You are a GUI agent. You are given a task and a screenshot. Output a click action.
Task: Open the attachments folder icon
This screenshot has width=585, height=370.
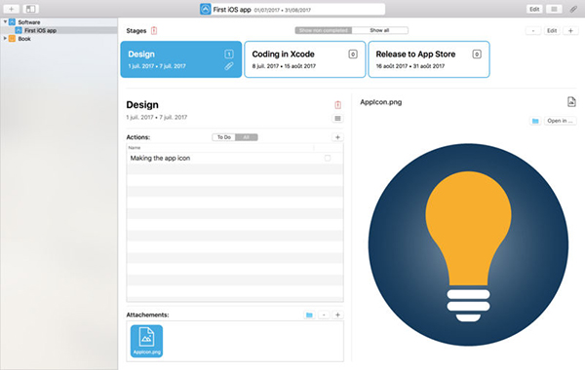click(309, 314)
